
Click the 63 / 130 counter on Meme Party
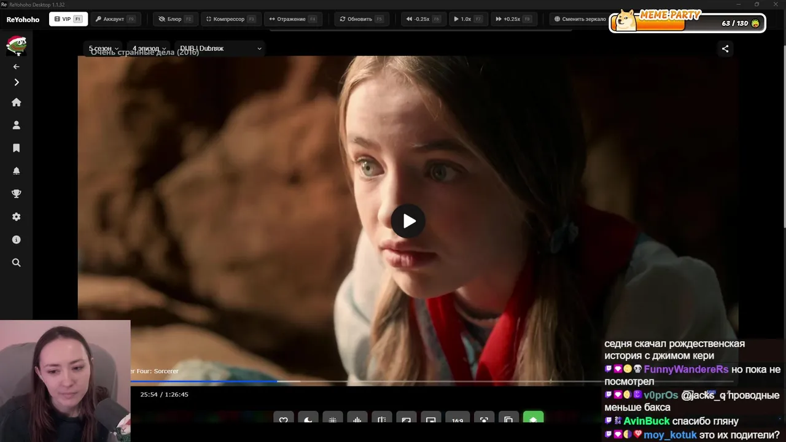[x=735, y=23]
